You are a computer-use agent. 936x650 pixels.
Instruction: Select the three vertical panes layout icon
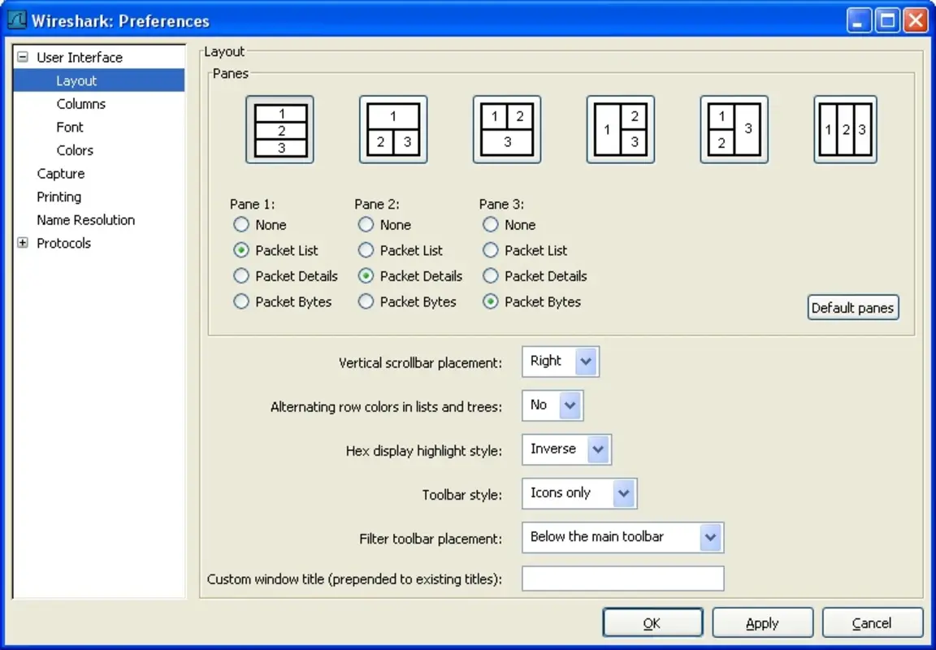[x=845, y=128]
